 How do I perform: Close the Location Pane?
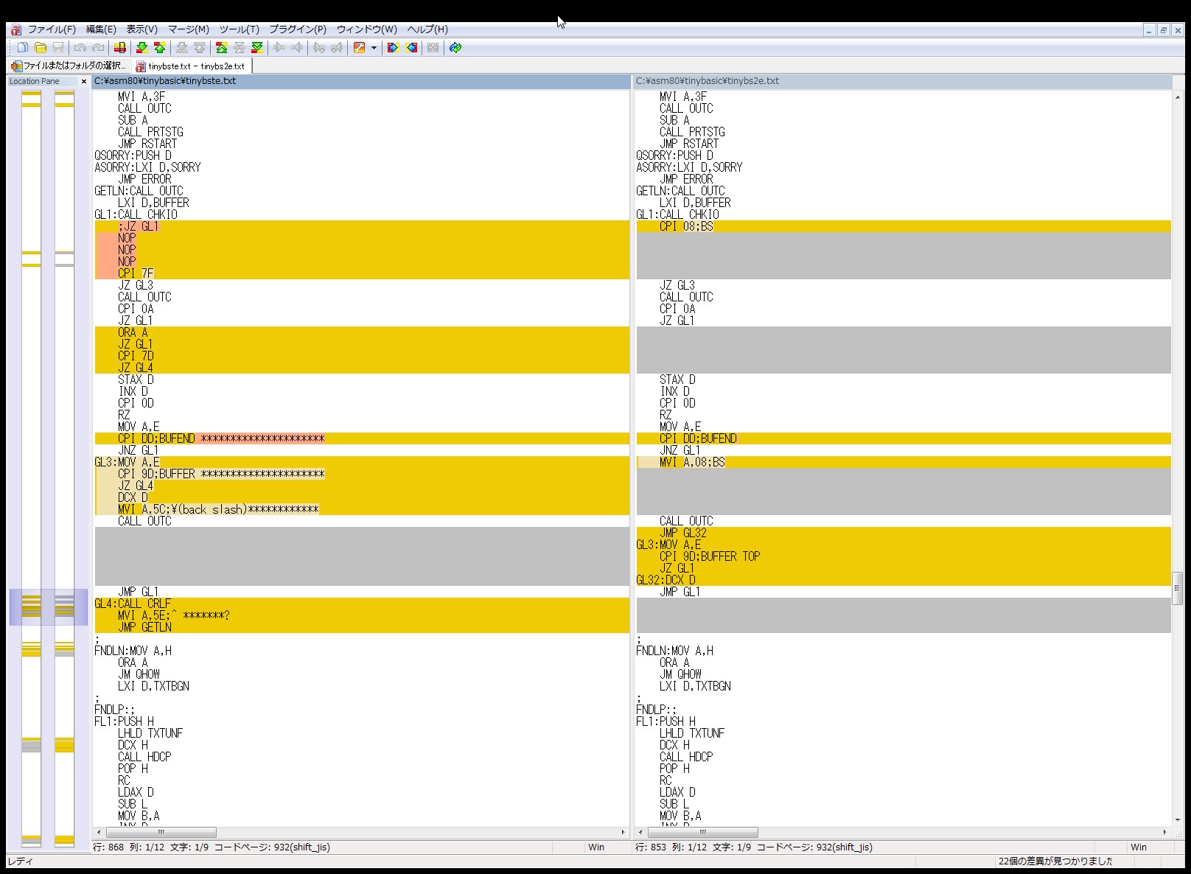tap(83, 81)
